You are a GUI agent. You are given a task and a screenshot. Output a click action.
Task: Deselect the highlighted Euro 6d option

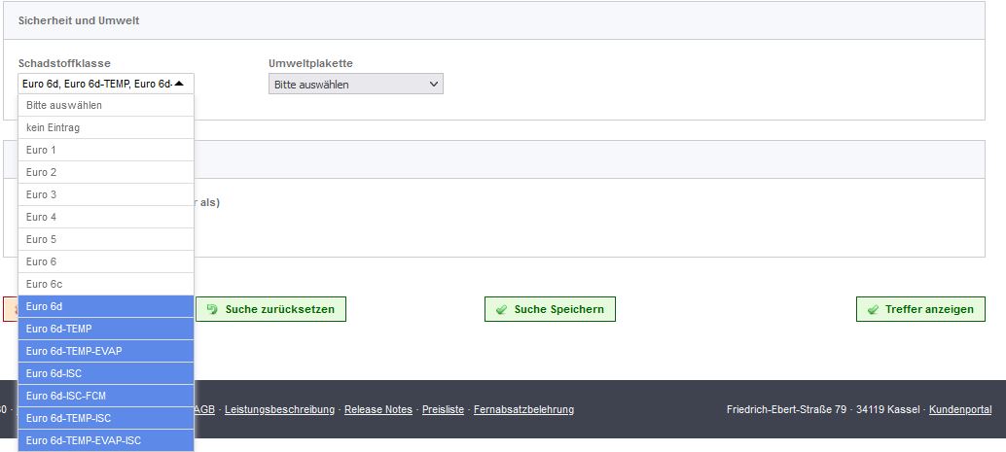106,306
